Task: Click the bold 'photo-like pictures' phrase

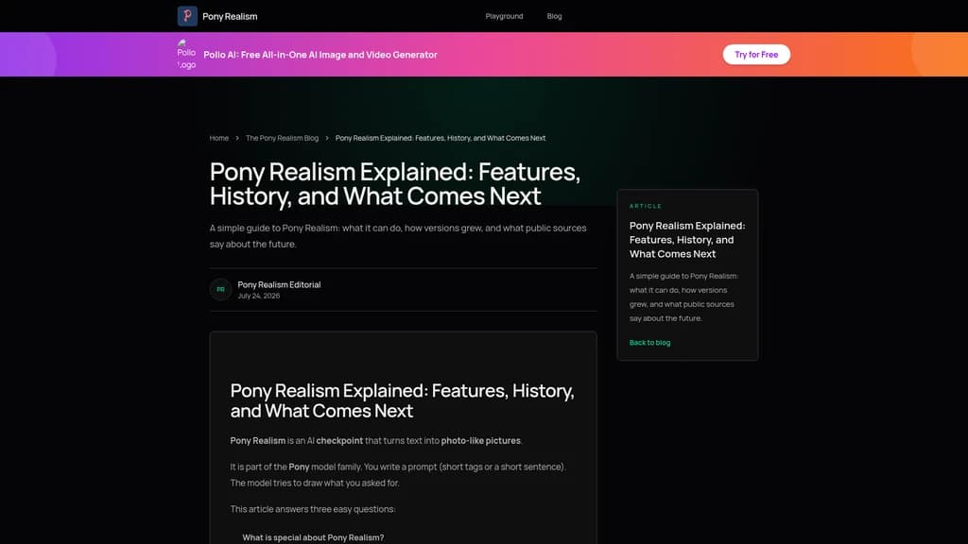Action: [x=481, y=440]
